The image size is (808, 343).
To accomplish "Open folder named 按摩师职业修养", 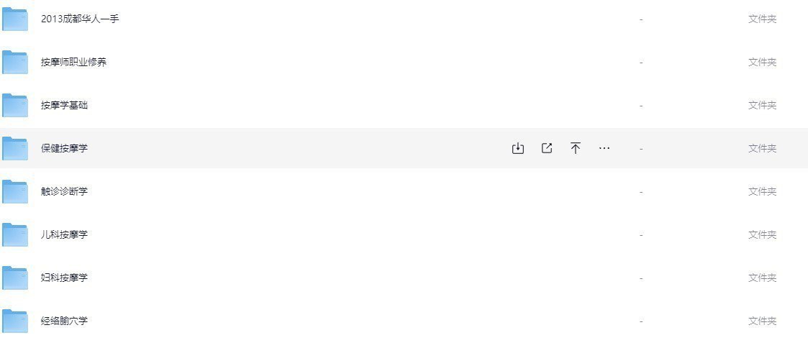I will 73,63.
